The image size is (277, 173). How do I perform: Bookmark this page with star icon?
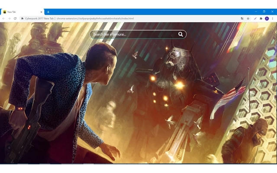point(248,18)
